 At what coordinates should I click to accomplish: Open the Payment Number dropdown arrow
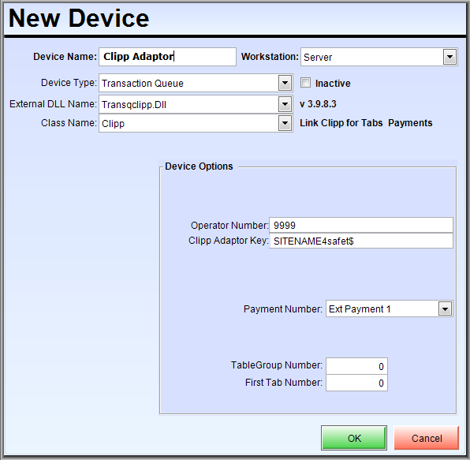point(445,309)
